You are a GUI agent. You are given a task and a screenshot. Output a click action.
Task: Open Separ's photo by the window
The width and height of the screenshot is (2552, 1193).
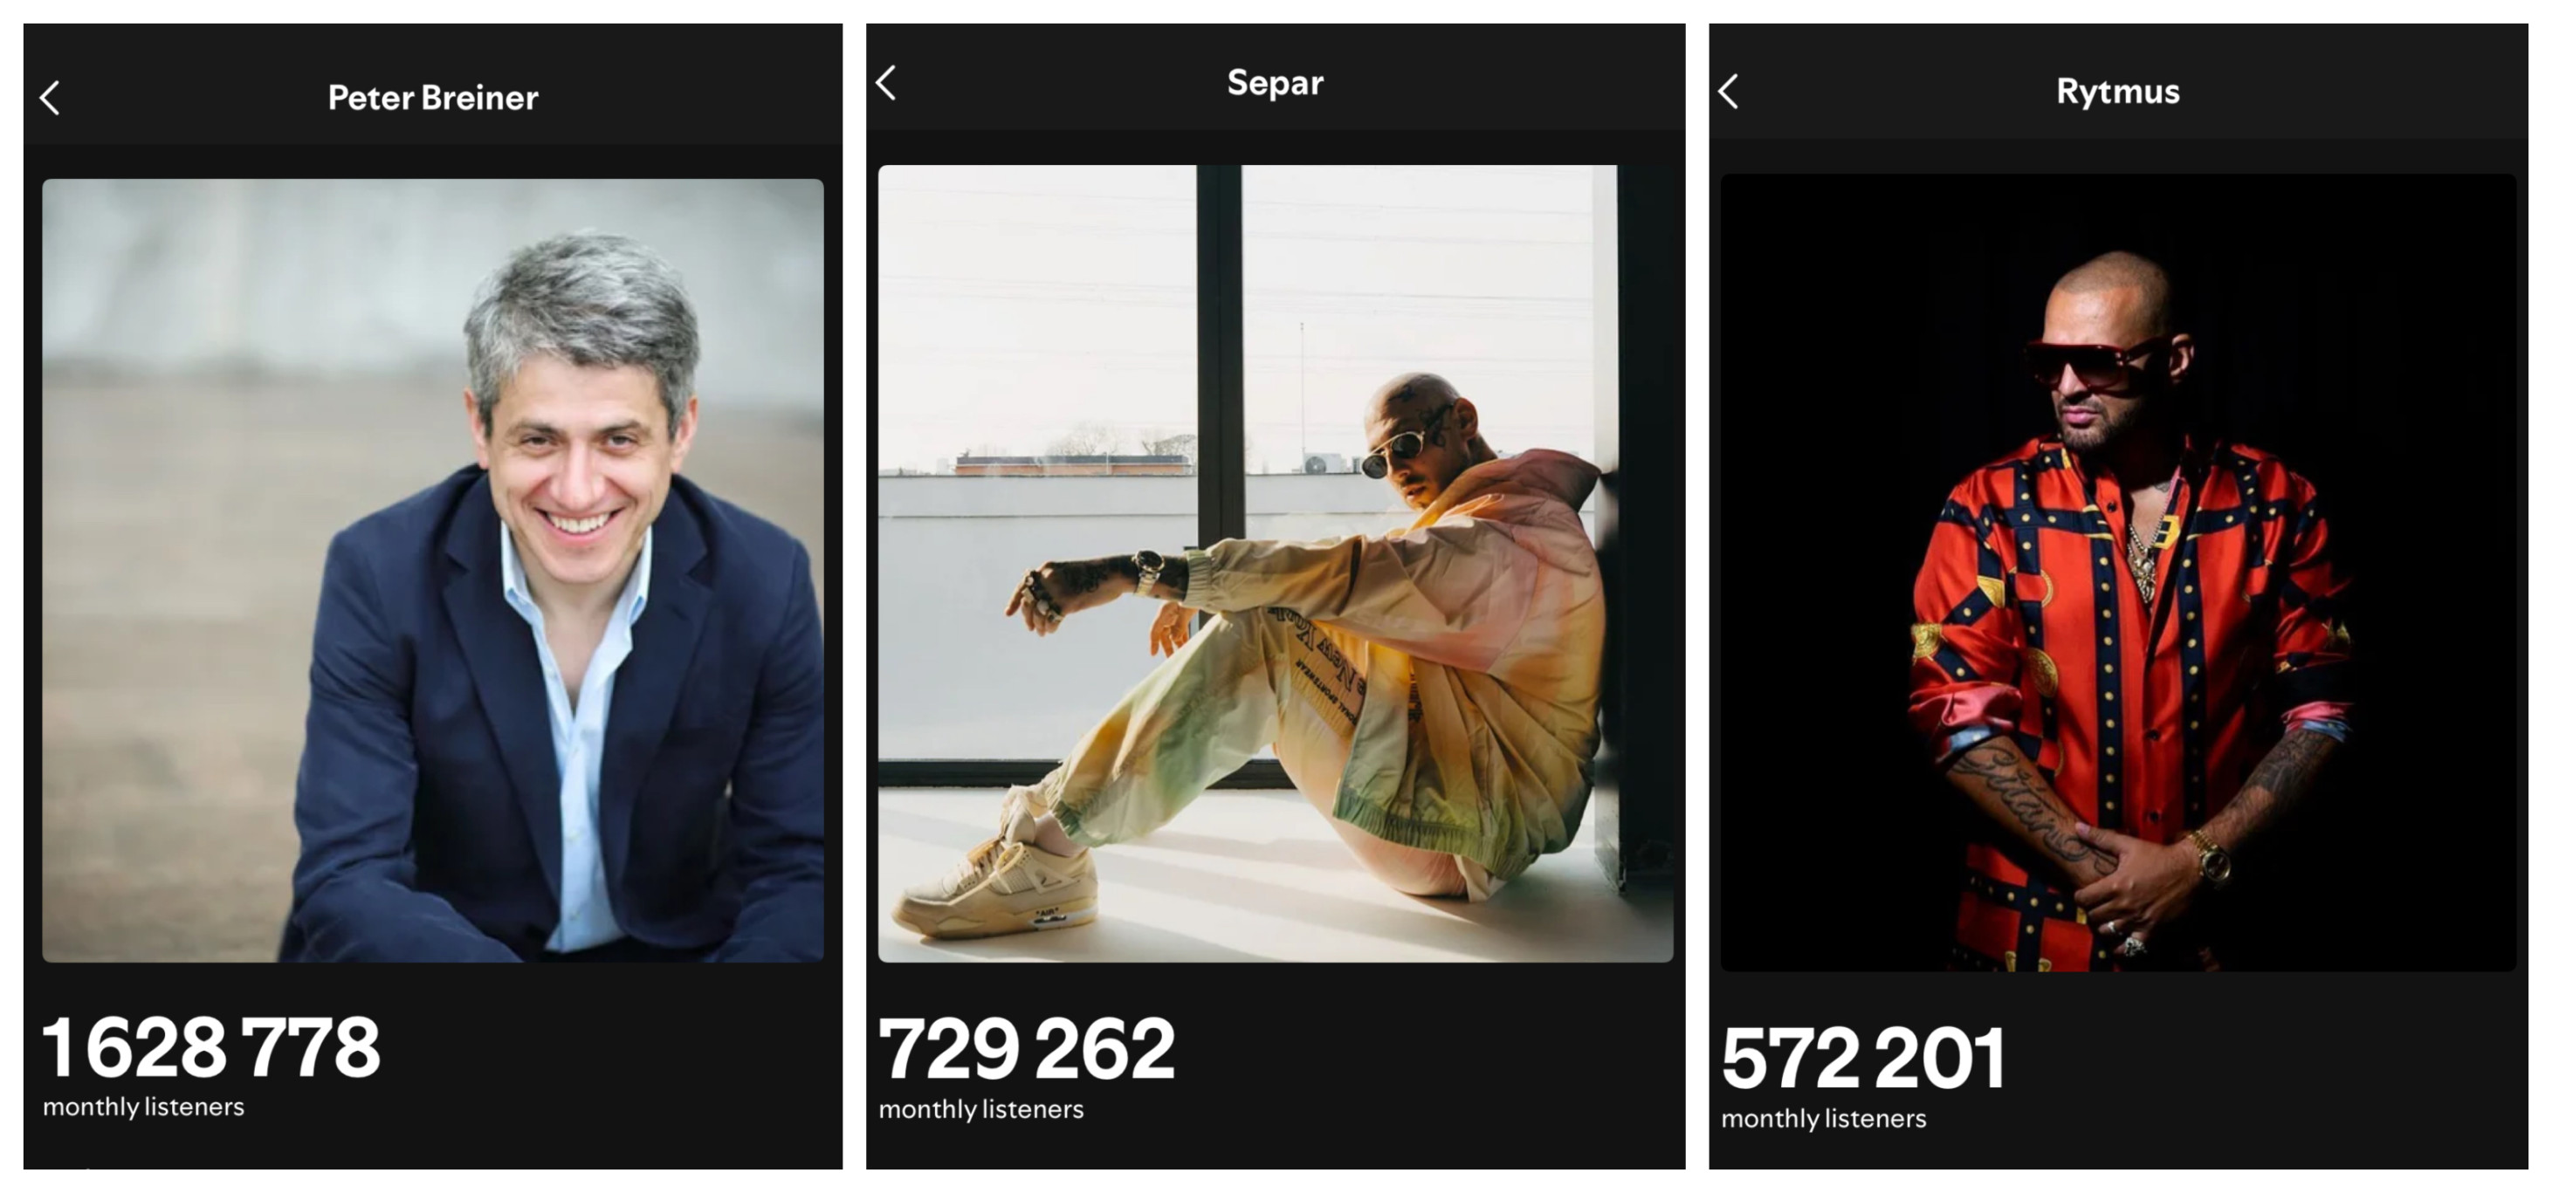[1276, 565]
